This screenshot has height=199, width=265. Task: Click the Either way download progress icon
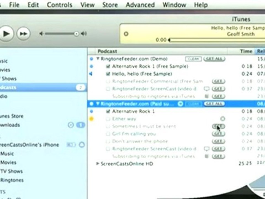coord(223,119)
